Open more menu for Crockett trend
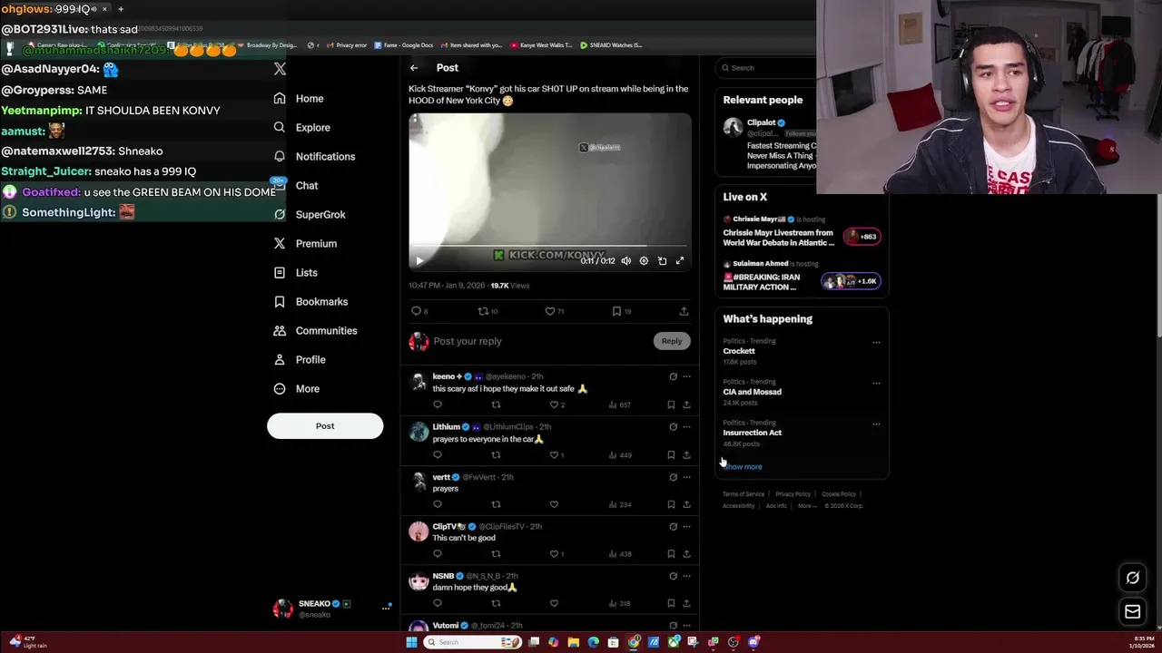The width and height of the screenshot is (1162, 653). click(876, 342)
